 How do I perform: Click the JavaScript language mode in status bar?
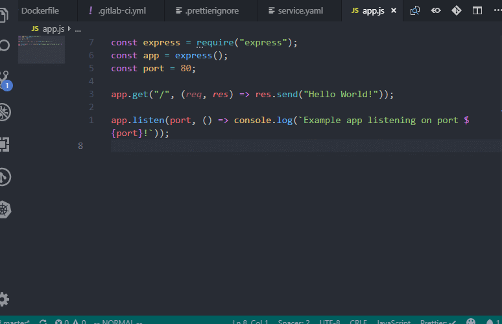pyautogui.click(x=394, y=321)
